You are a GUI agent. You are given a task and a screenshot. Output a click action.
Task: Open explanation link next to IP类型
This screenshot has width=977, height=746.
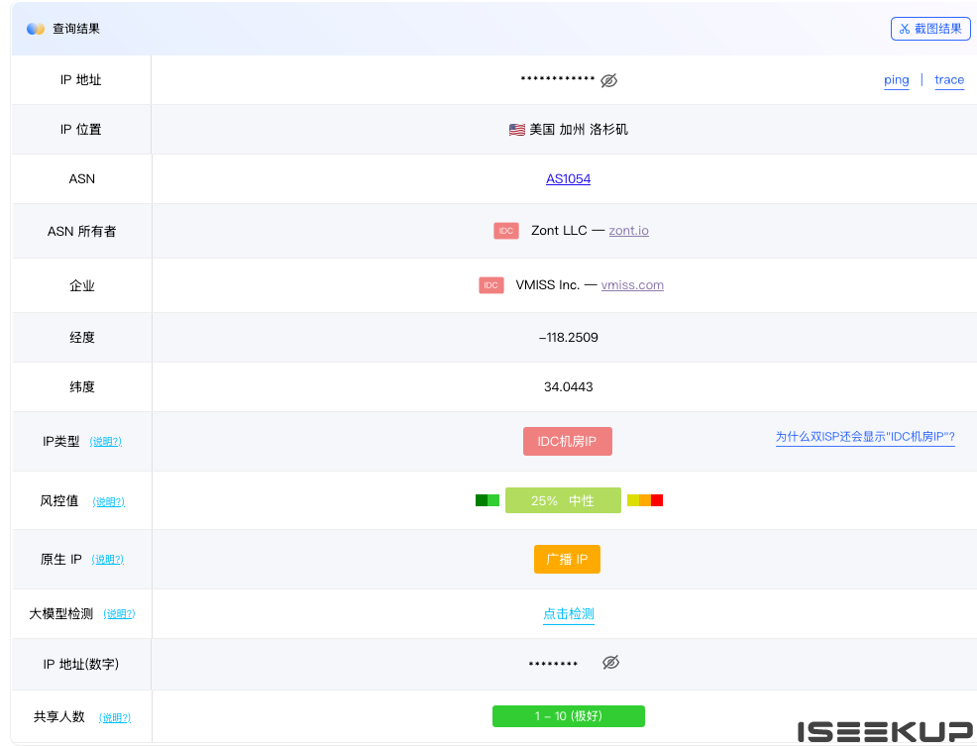106,442
